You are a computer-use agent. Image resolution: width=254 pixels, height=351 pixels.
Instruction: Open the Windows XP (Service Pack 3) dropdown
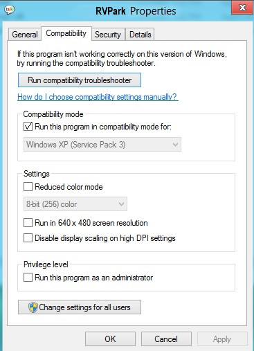tap(102, 145)
